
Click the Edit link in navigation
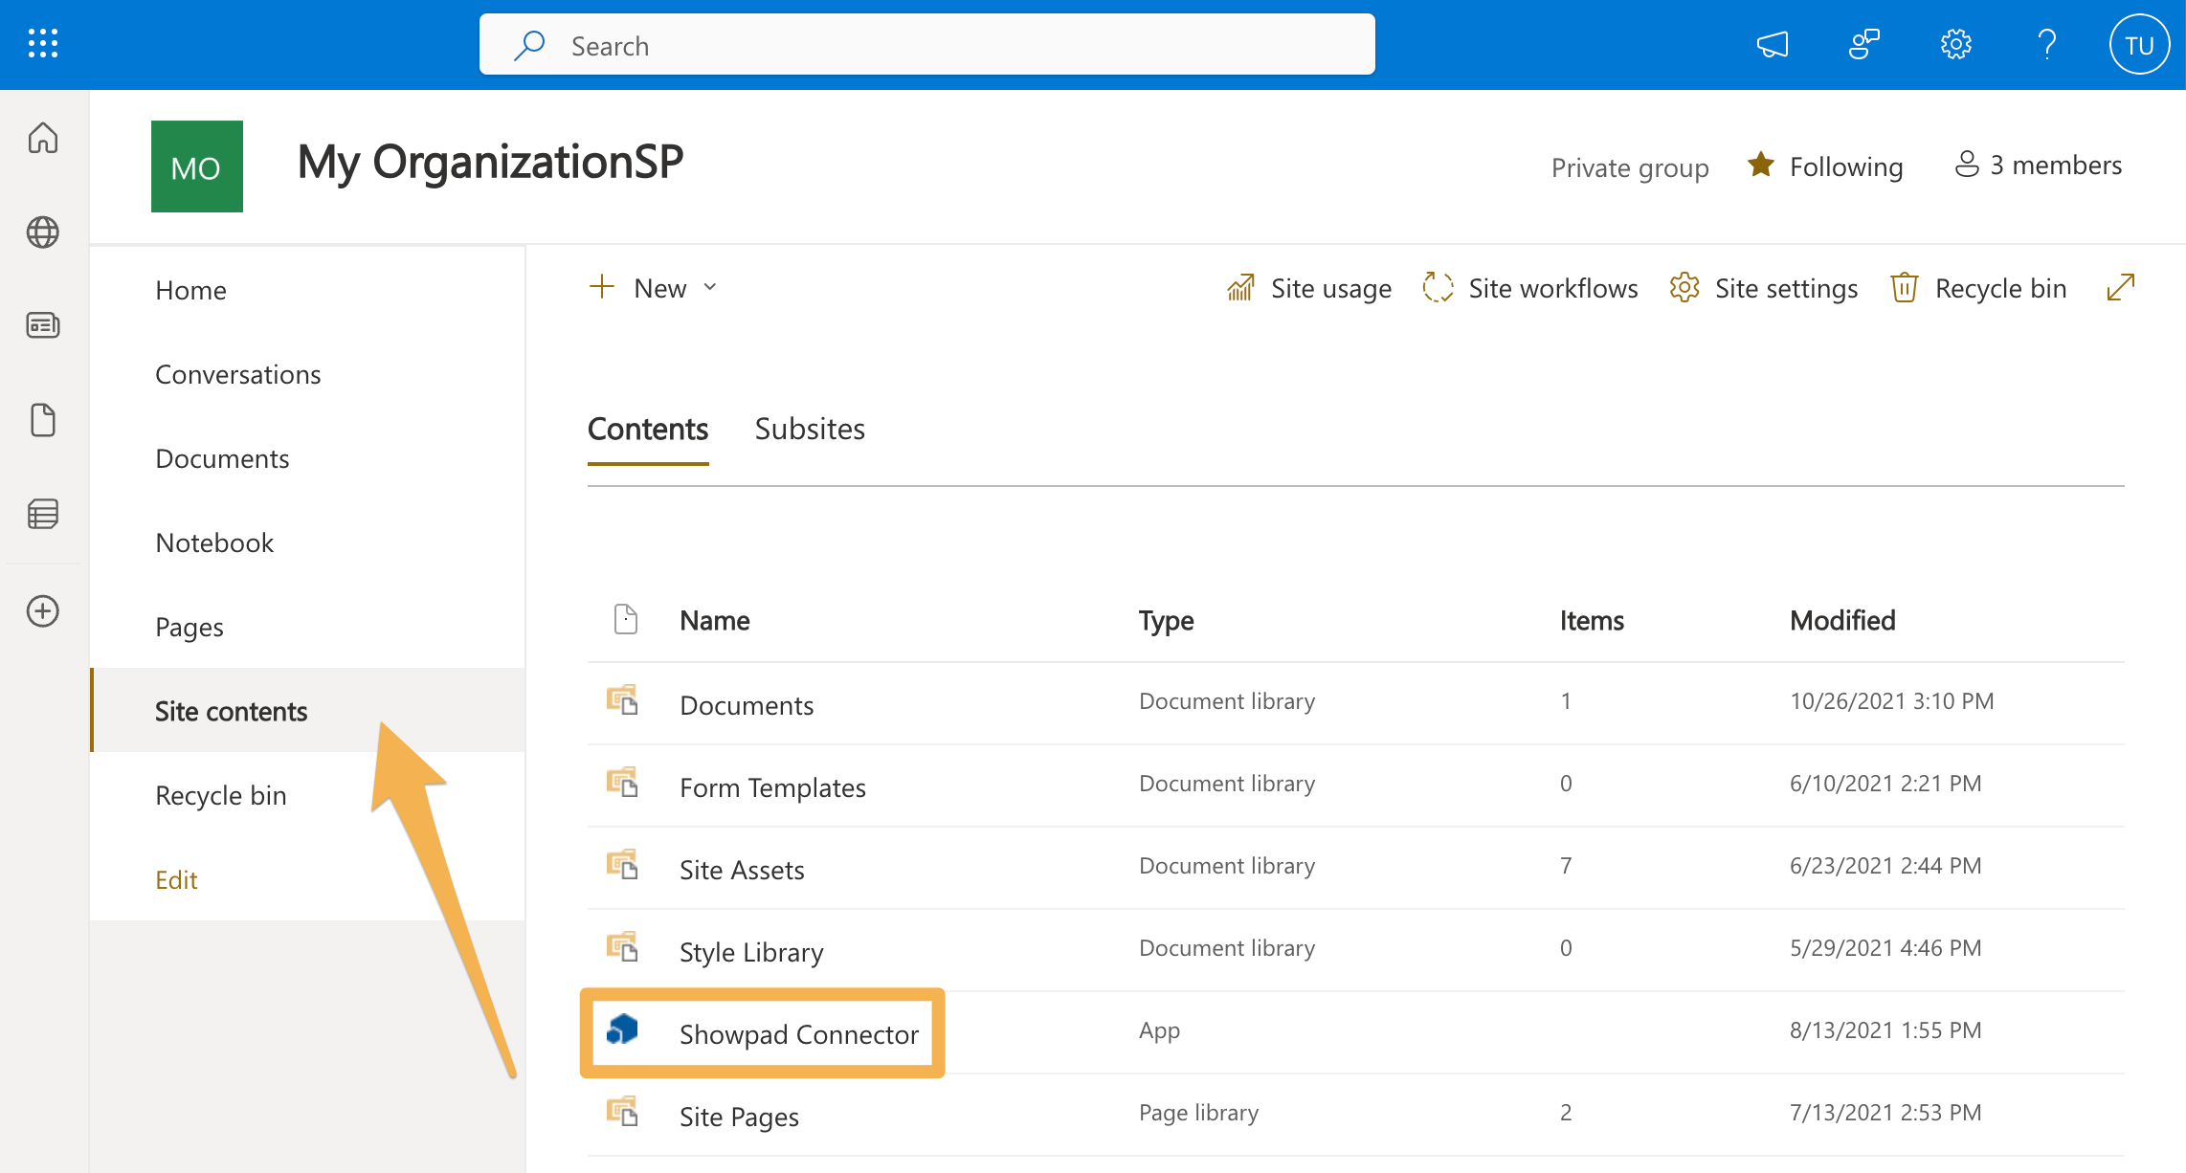pyautogui.click(x=176, y=878)
